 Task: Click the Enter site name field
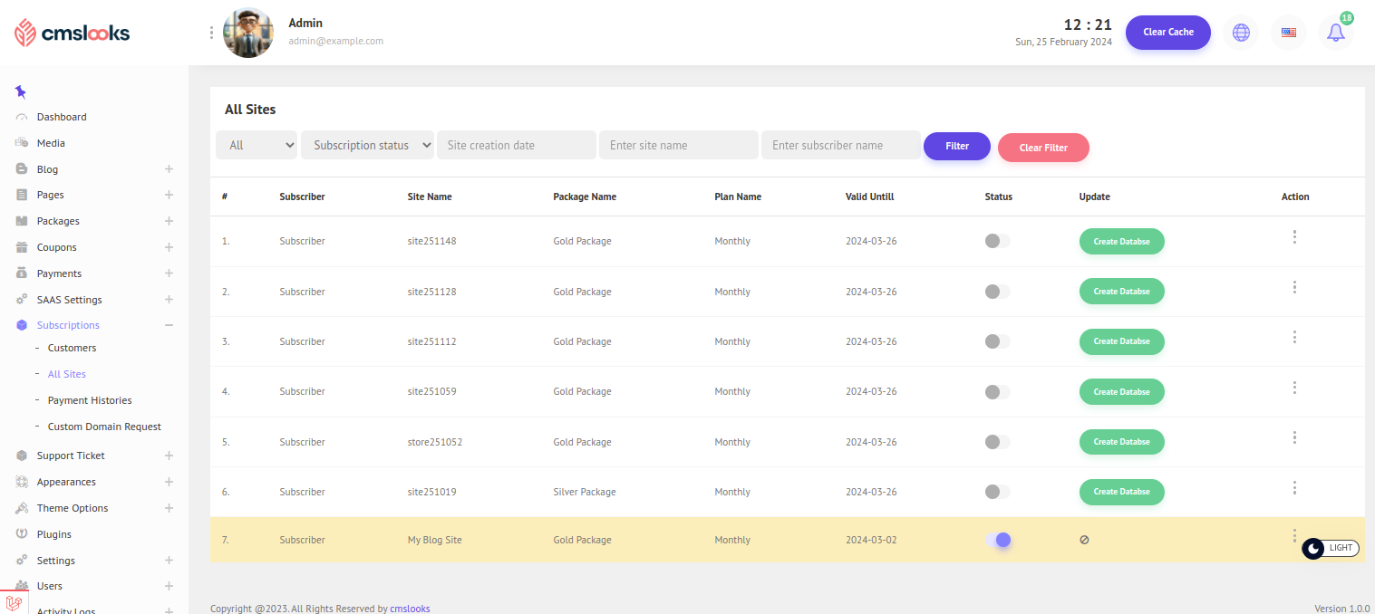click(x=678, y=145)
